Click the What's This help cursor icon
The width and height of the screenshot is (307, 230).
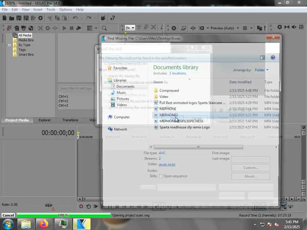112,18
